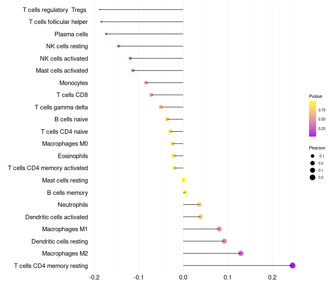Select the Dendritic cells resting data point
The width and height of the screenshot is (330, 289).
click(224, 241)
